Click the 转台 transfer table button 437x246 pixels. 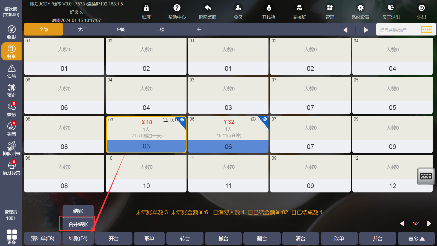185,238
